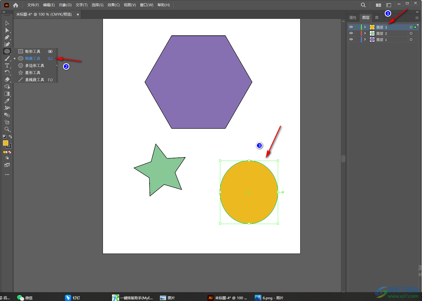This screenshot has height=301, width=422.
Task: Select the Type tool
Action: [7, 65]
